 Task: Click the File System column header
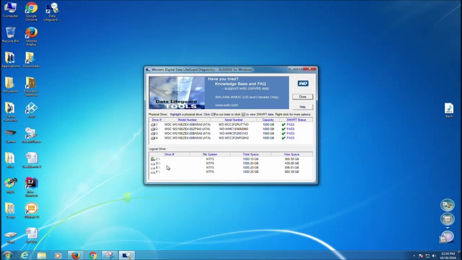210,155
